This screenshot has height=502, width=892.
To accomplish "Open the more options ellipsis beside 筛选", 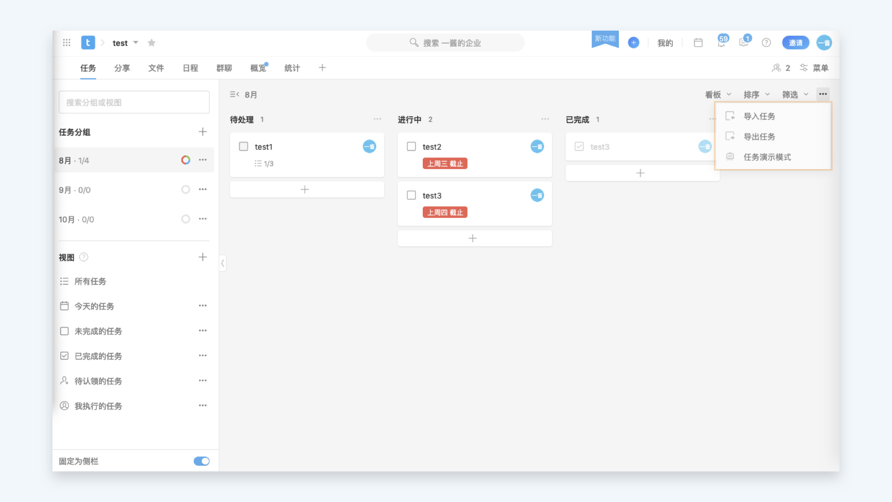I will (823, 94).
